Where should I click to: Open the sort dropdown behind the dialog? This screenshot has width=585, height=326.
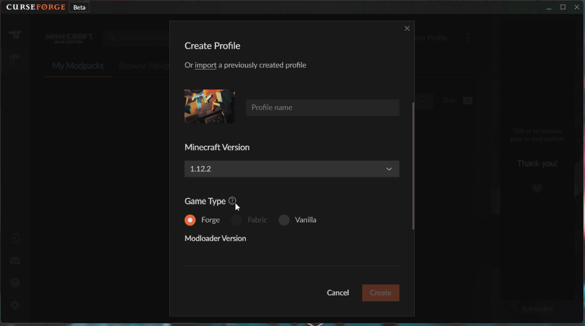pyautogui.click(x=423, y=101)
